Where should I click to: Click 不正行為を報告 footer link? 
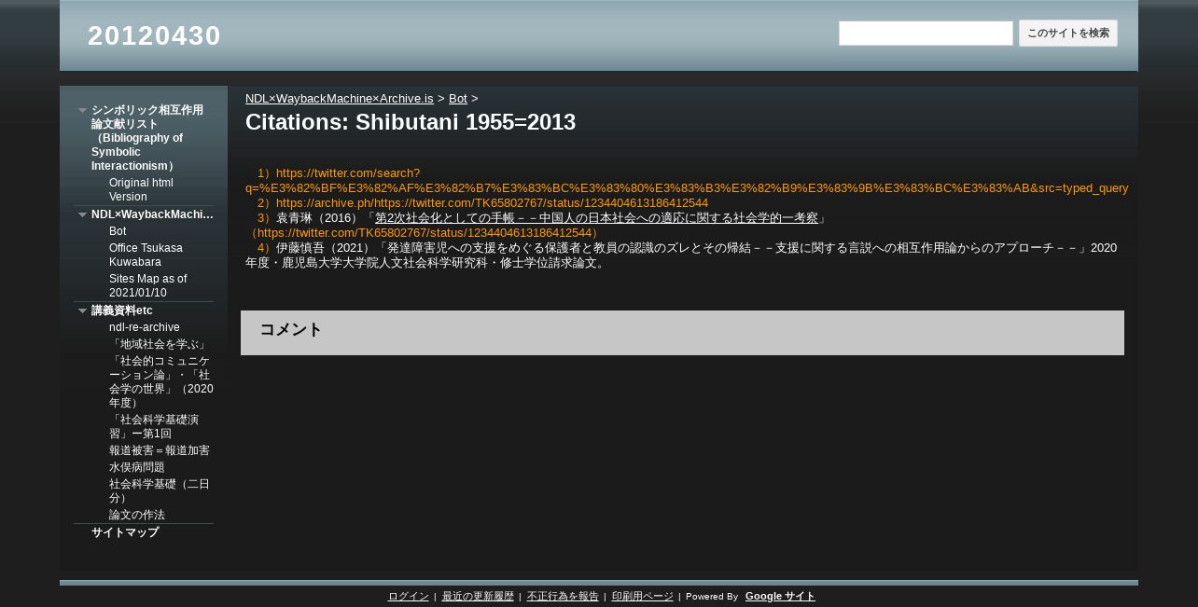click(563, 597)
